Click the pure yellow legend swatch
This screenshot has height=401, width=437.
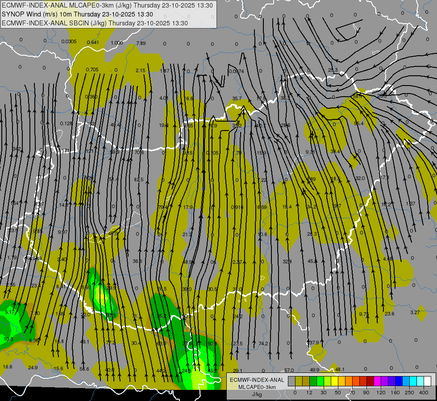coord(334,381)
